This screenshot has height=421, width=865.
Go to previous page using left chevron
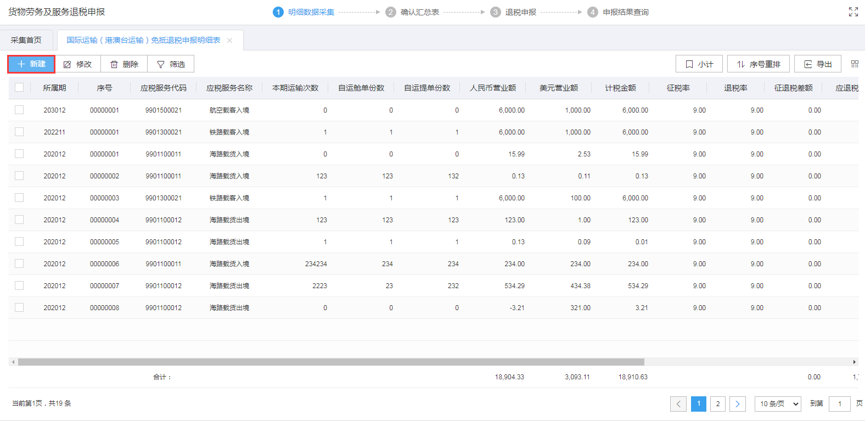coord(678,404)
